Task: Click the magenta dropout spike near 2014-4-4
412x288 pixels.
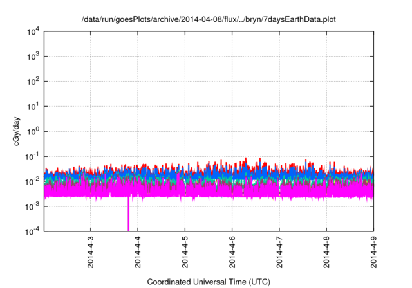Action: tap(129, 214)
